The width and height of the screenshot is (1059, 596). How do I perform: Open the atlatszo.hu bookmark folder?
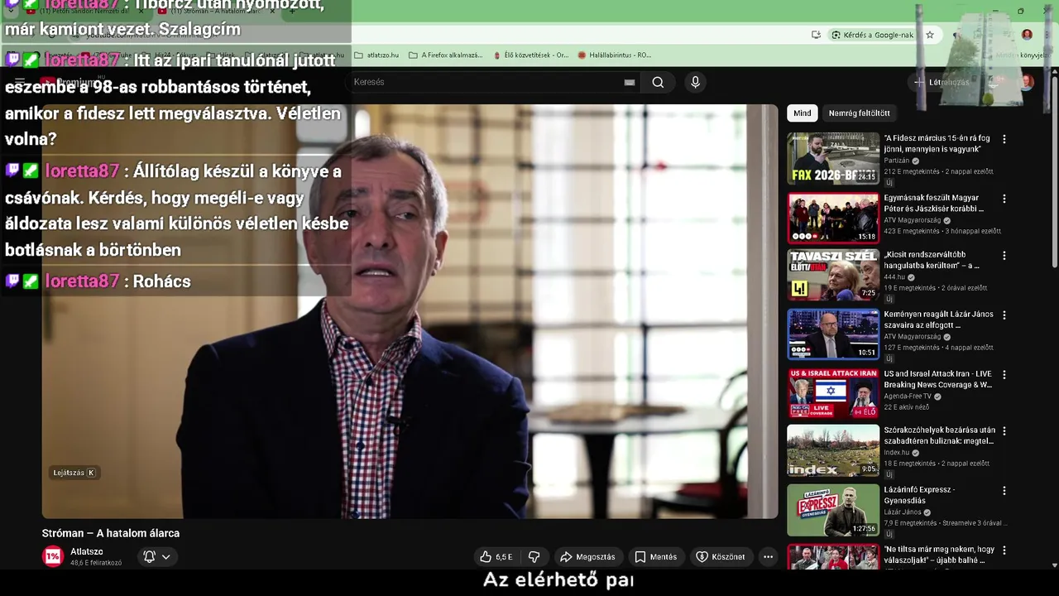(x=376, y=55)
